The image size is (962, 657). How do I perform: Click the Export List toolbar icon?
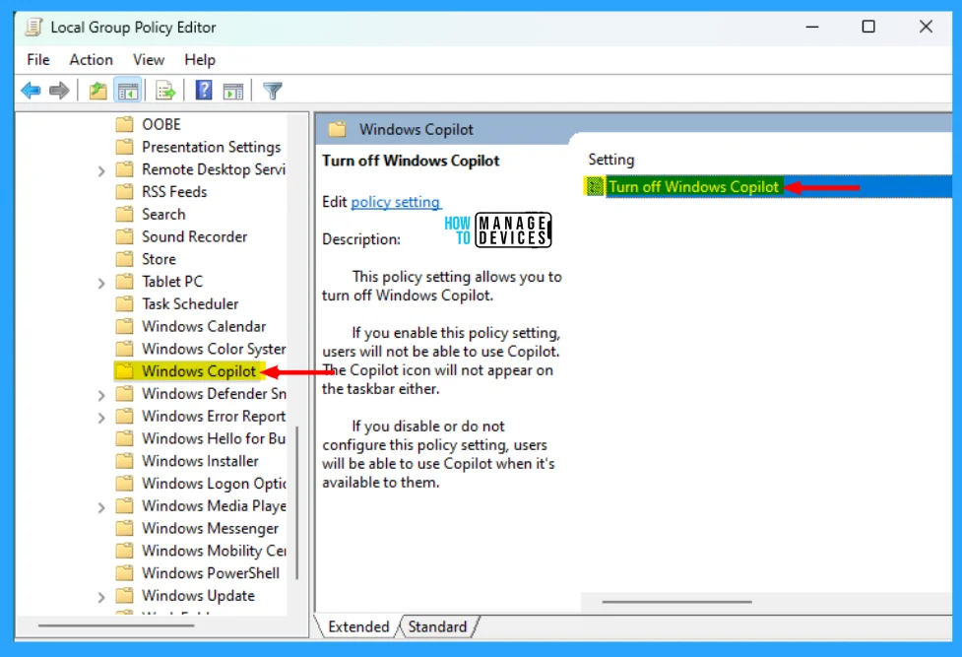tap(165, 91)
